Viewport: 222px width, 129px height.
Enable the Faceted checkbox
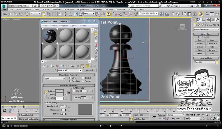[x=83, y=81]
